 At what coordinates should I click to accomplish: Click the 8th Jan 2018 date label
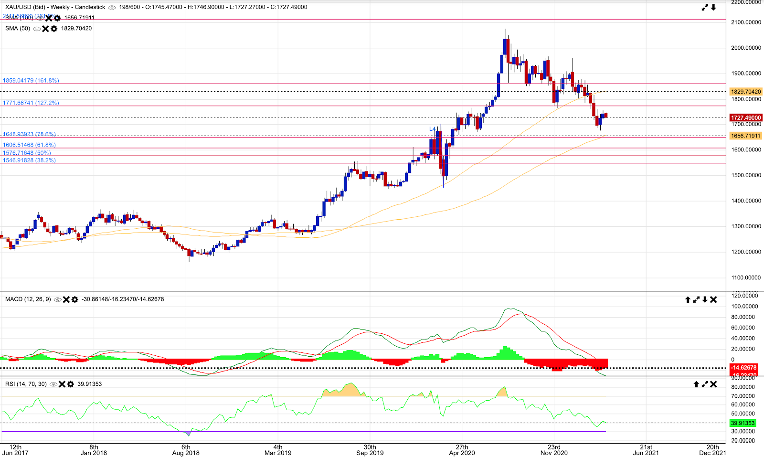click(x=94, y=450)
